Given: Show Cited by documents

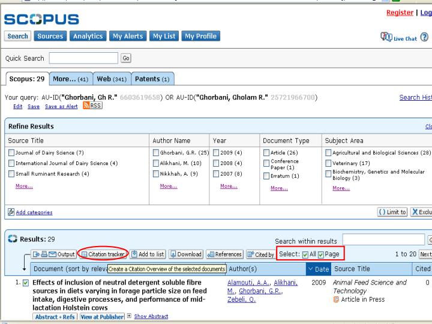Looking at the screenshot, I should pyautogui.click(x=260, y=254).
